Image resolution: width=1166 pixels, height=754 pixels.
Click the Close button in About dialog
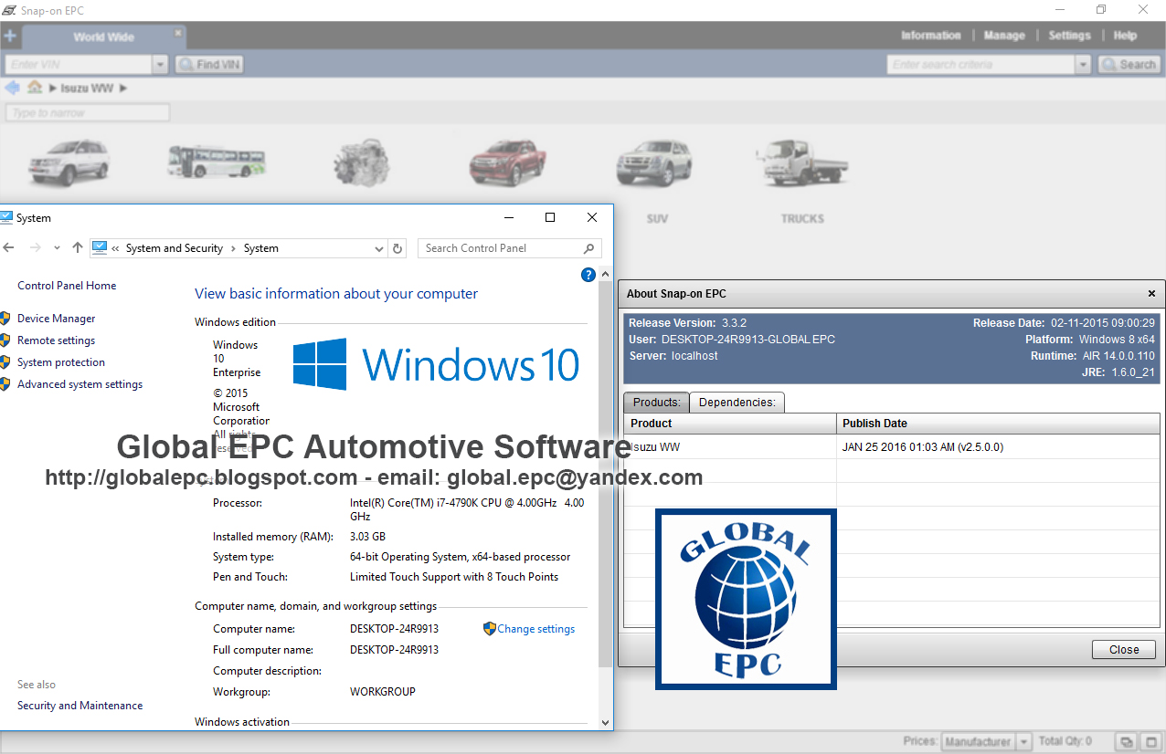(x=1124, y=650)
